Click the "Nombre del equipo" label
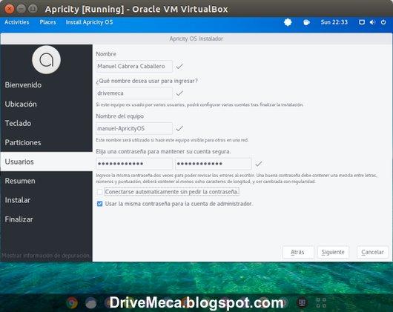The width and height of the screenshot is (393, 312). pos(120,116)
